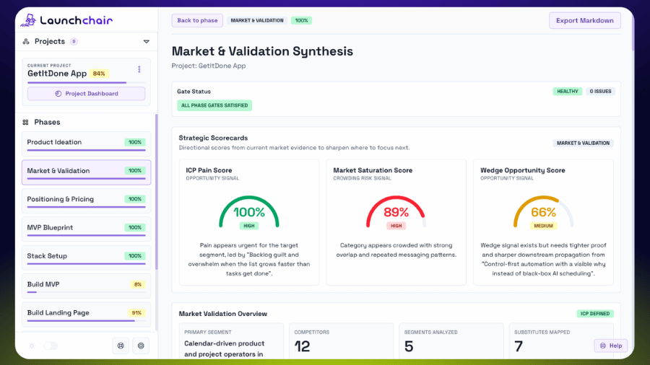
Task: Click Export Markdown
Action: tap(585, 20)
